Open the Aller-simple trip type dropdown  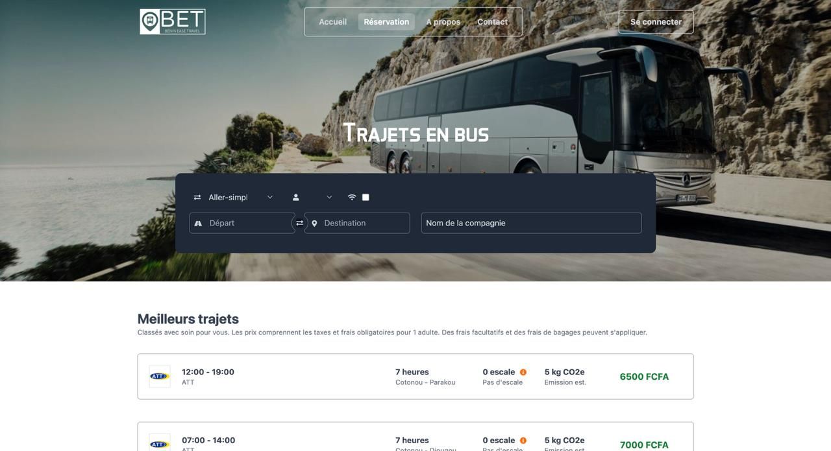click(240, 197)
